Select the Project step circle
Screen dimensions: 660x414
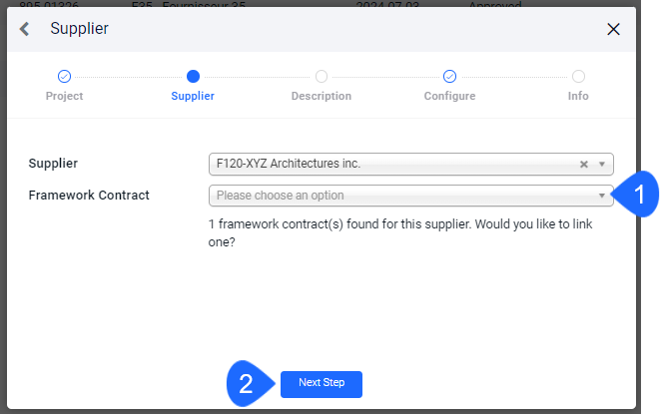pyautogui.click(x=64, y=77)
